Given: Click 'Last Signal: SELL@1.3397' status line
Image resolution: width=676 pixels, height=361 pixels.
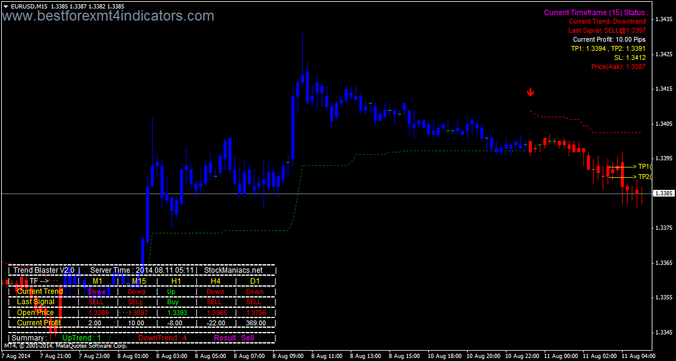Looking at the screenshot, I should [x=607, y=30].
